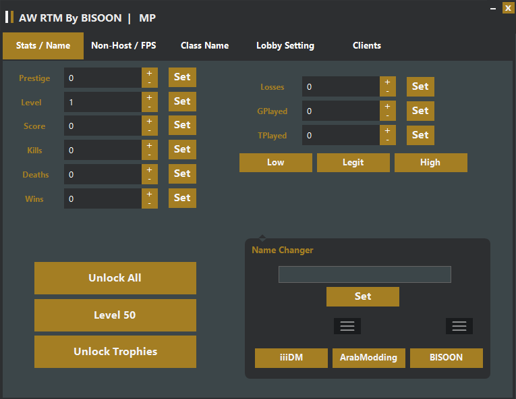Apply the GPlayed value with Set

click(x=421, y=111)
